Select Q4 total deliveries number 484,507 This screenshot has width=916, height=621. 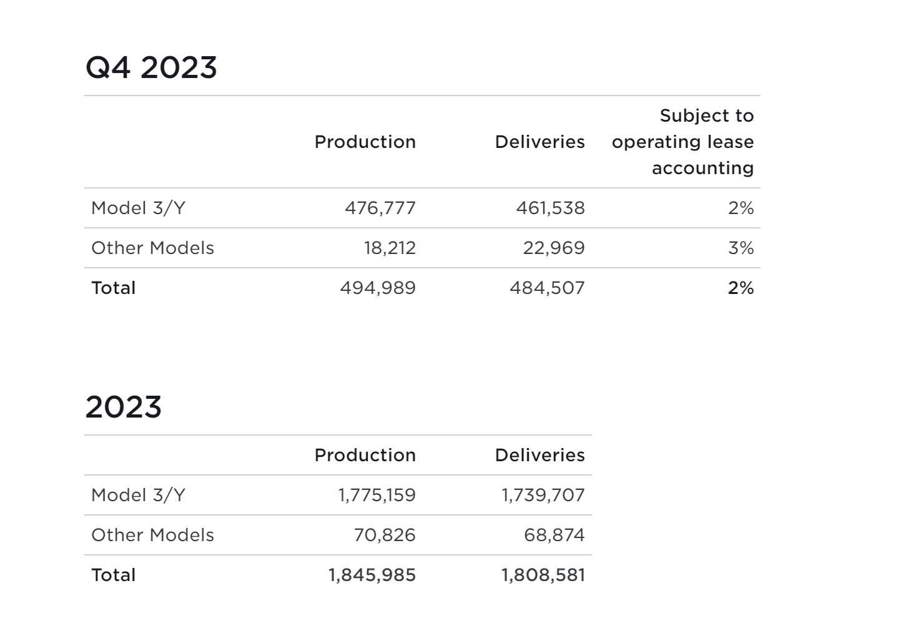click(547, 288)
